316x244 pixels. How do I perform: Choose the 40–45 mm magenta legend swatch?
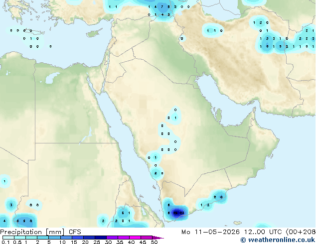pyautogui.click(x=135, y=238)
